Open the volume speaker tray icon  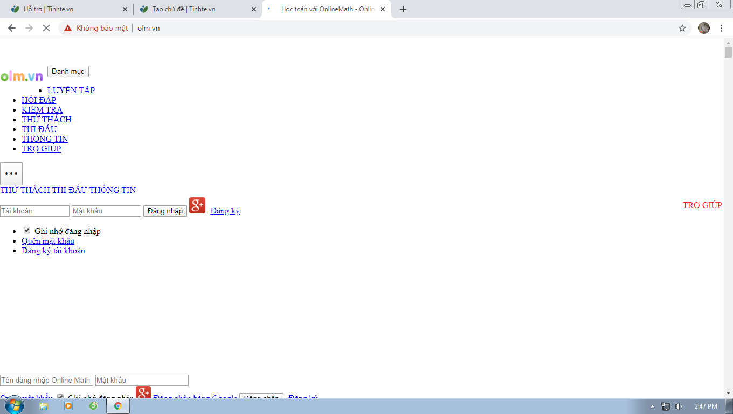tap(679, 406)
